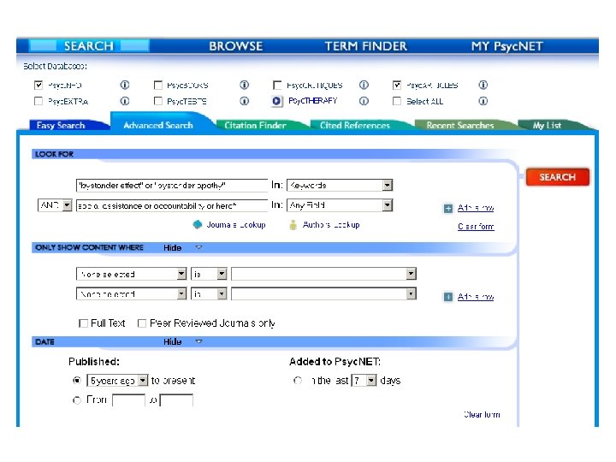Click the second search term field
This screenshot has height=462, width=616.
tap(172, 205)
